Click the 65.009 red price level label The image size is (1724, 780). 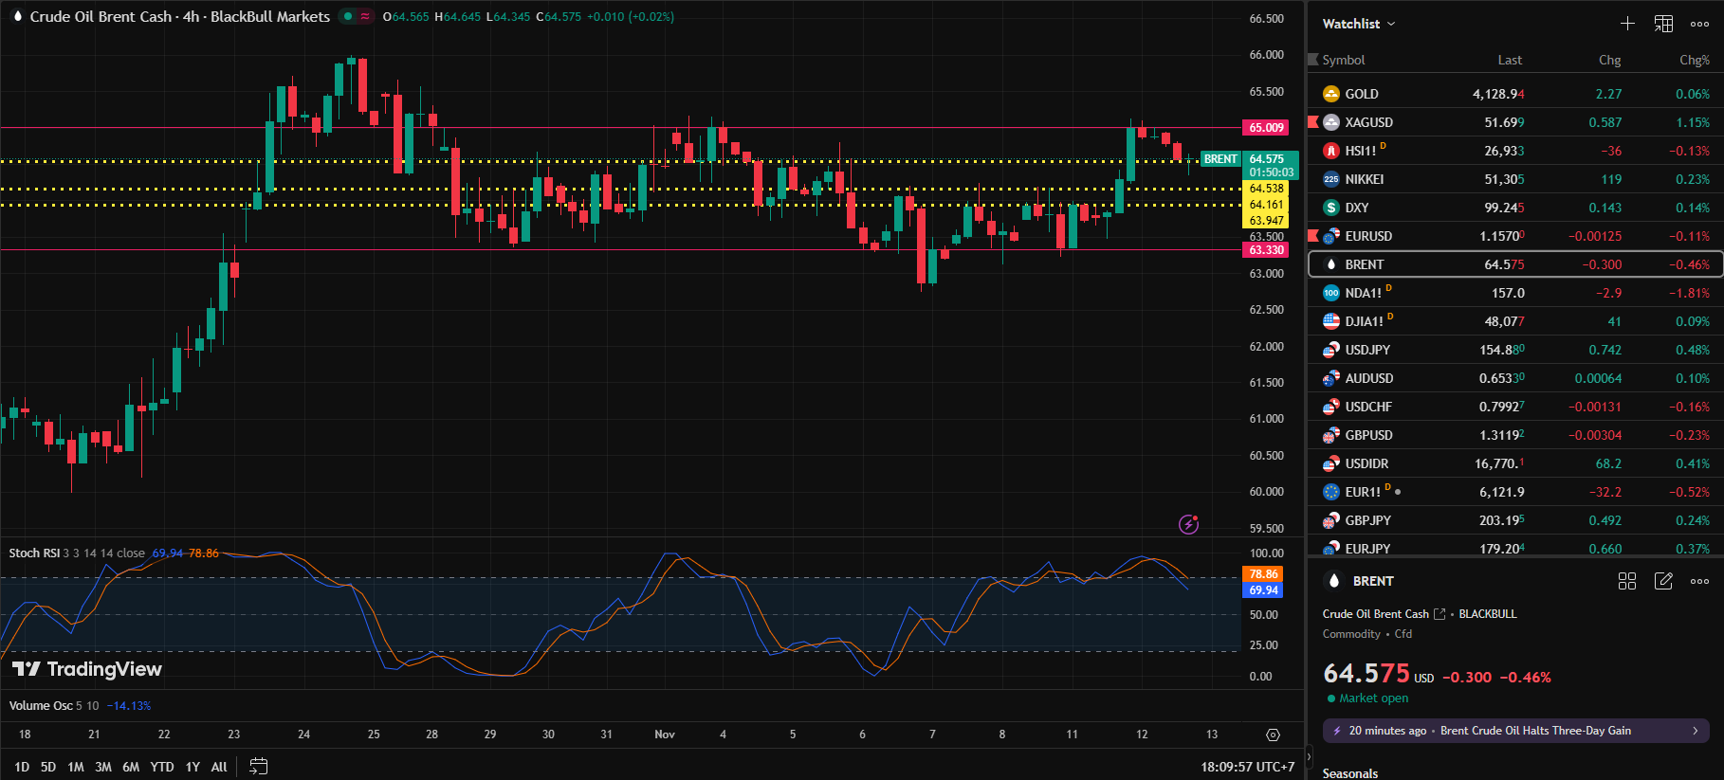pos(1266,128)
